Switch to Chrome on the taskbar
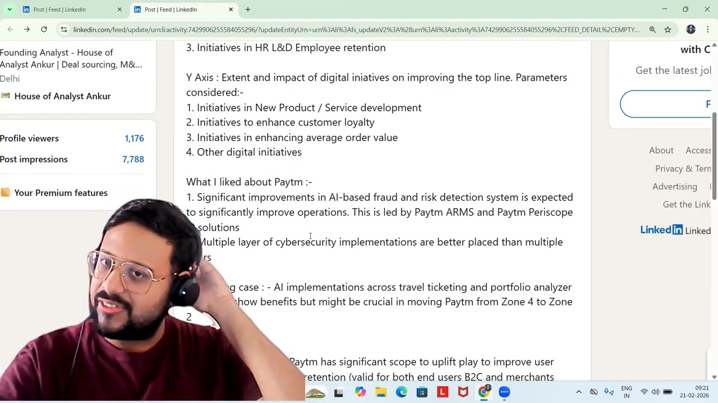Viewport: 718px width, 403px height. [x=484, y=392]
